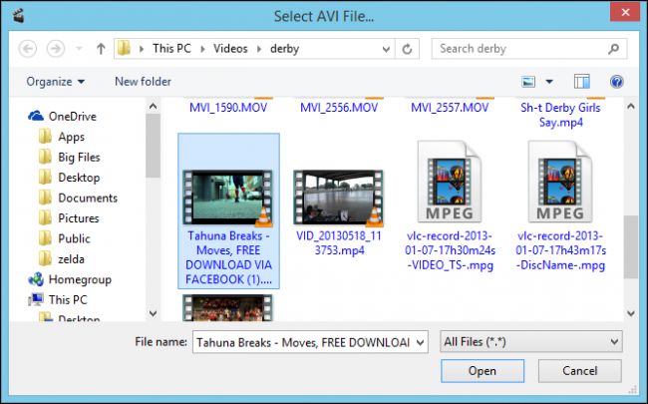The height and width of the screenshot is (404, 648).
Task: Create a New folder
Action: (143, 82)
